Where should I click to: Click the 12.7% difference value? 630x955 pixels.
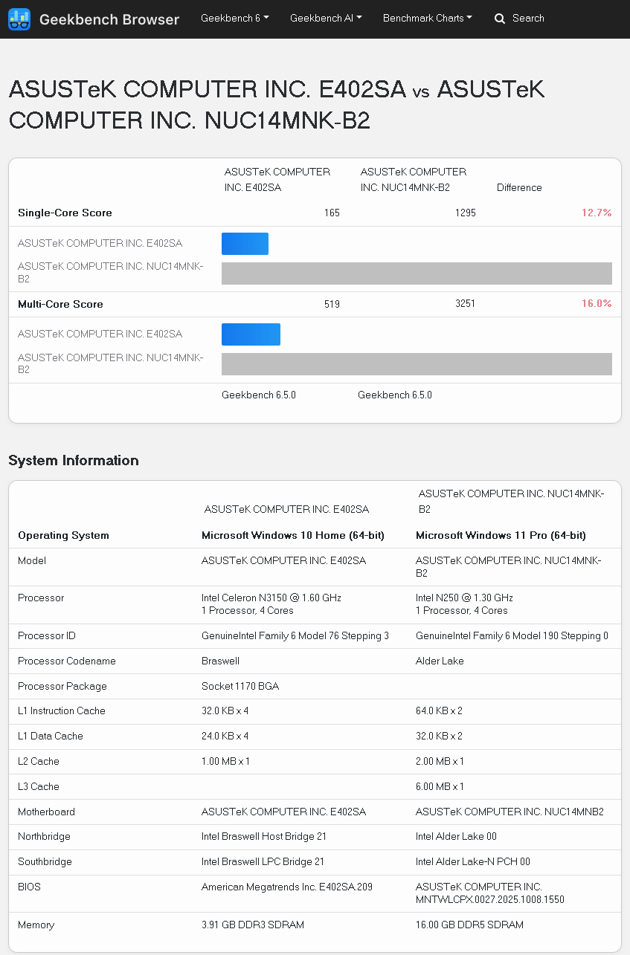pyautogui.click(x=597, y=213)
